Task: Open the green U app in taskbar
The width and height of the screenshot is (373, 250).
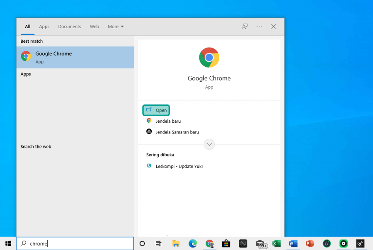Action: pos(327,244)
